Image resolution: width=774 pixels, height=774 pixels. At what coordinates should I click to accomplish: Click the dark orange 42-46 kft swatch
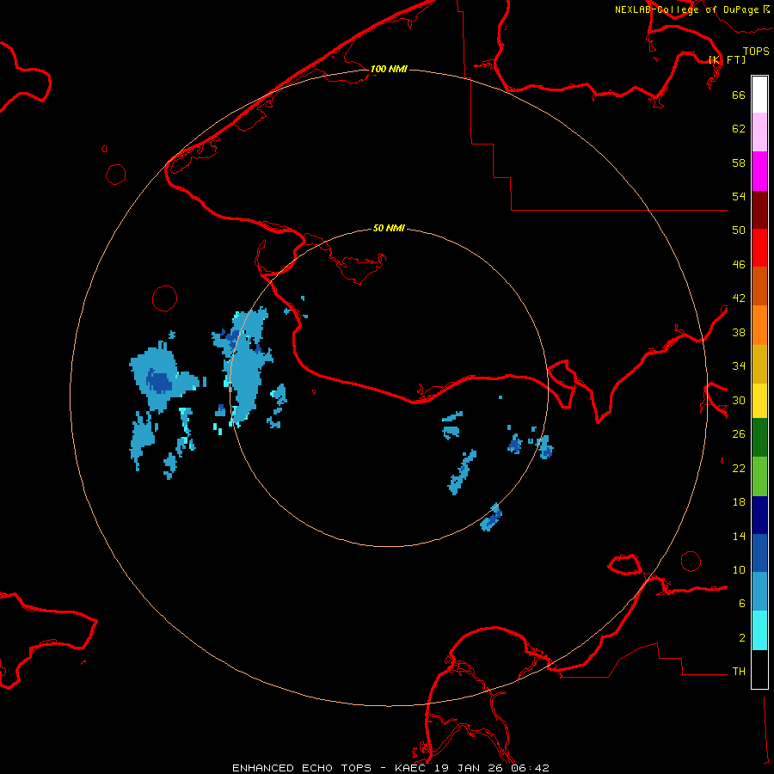click(759, 286)
